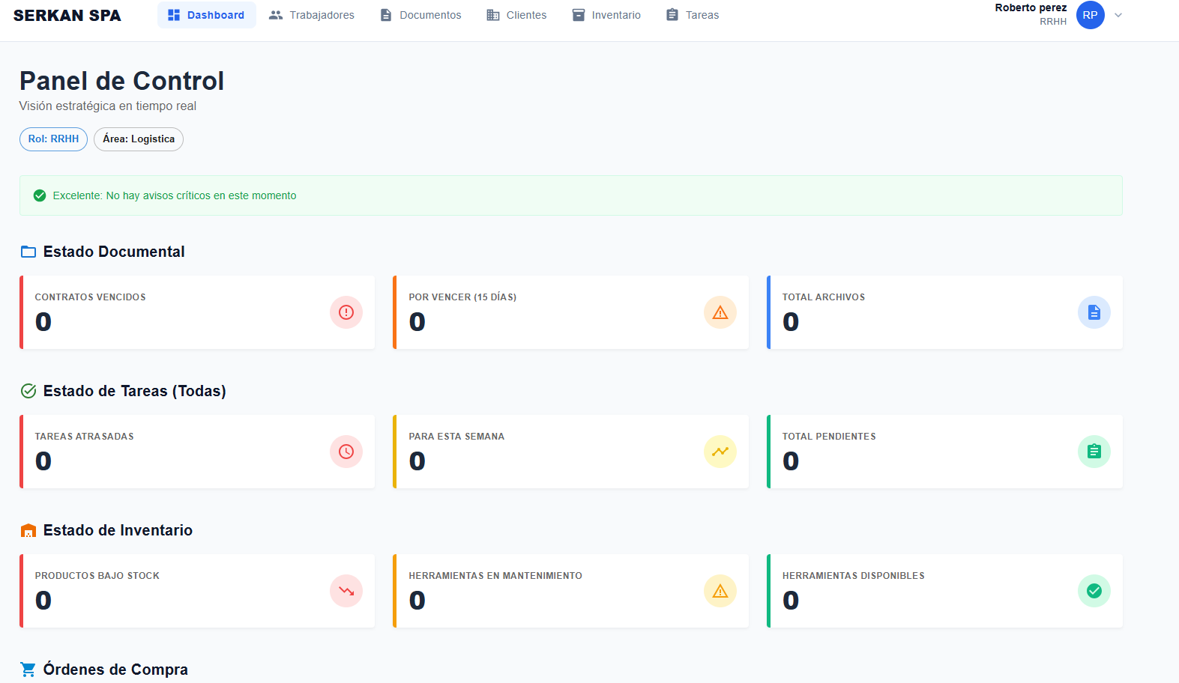Click the green checkmark in Herramientas Disponibles
The width and height of the screenshot is (1179, 683).
coord(1094,591)
